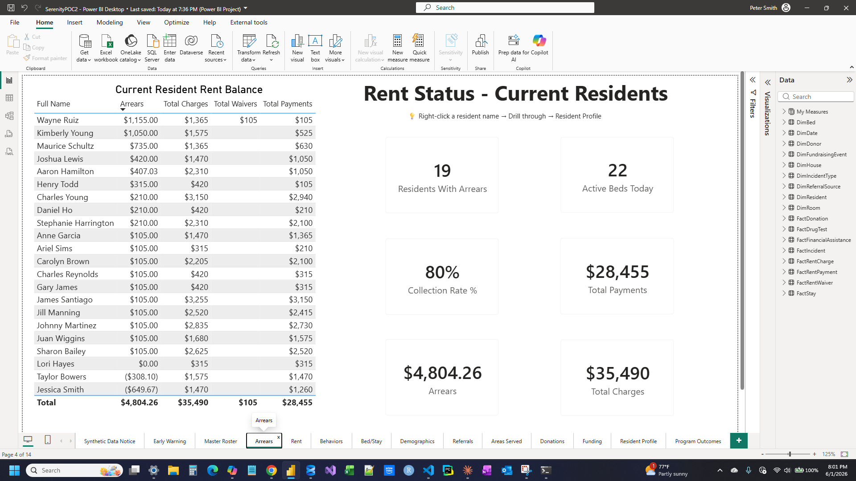Image resolution: width=856 pixels, height=481 pixels.
Task: Switch to mobile layout view
Action: coord(48,440)
